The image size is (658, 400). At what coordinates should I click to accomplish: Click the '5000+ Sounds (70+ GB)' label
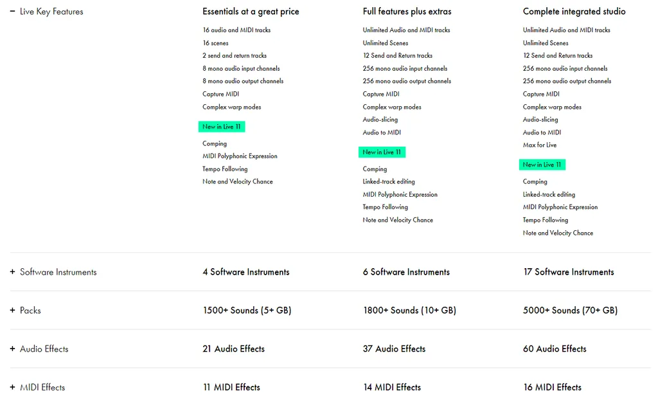(x=568, y=310)
